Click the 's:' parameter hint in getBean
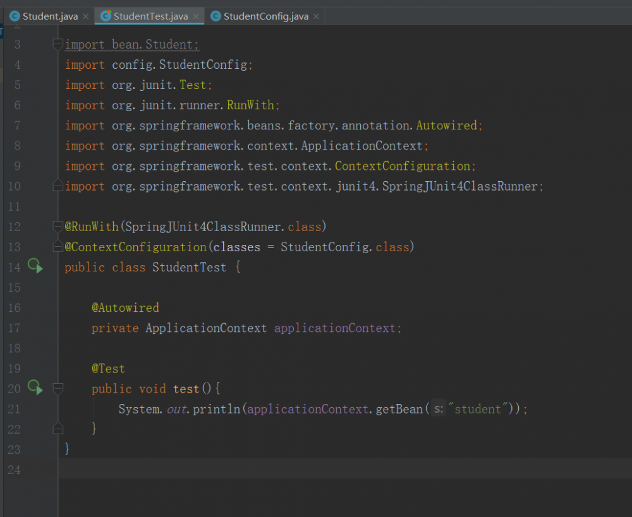Screen dimensions: 632x517 [x=437, y=409]
